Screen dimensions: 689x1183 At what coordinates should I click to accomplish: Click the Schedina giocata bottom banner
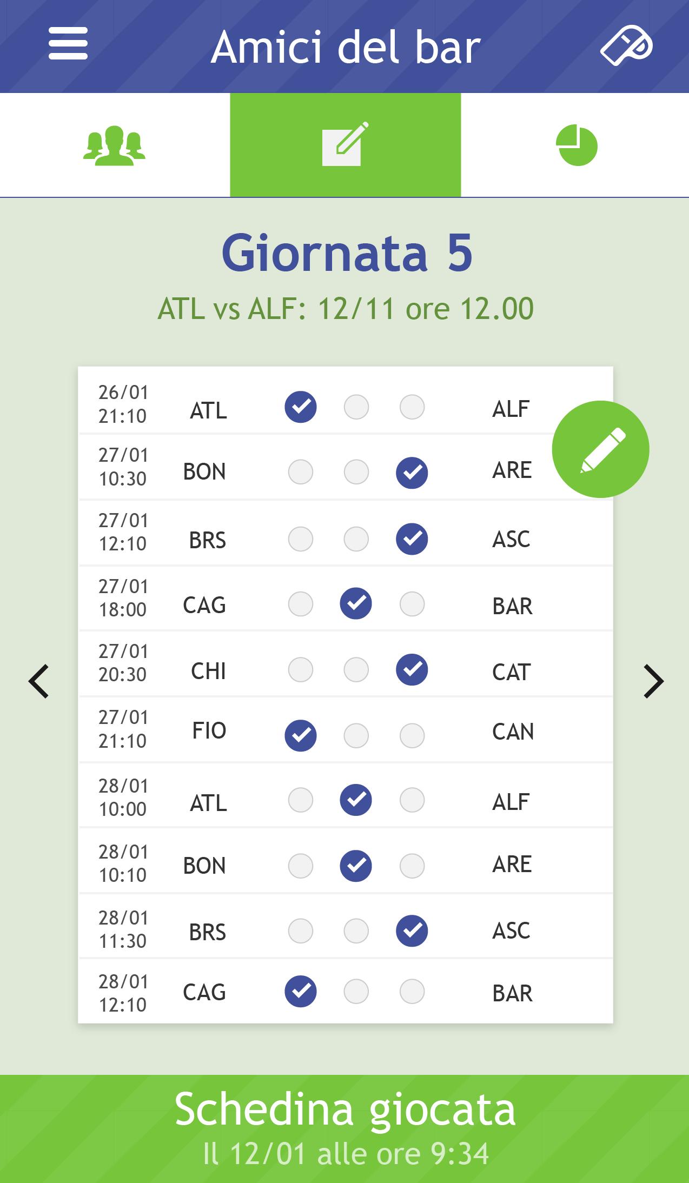[345, 1129]
